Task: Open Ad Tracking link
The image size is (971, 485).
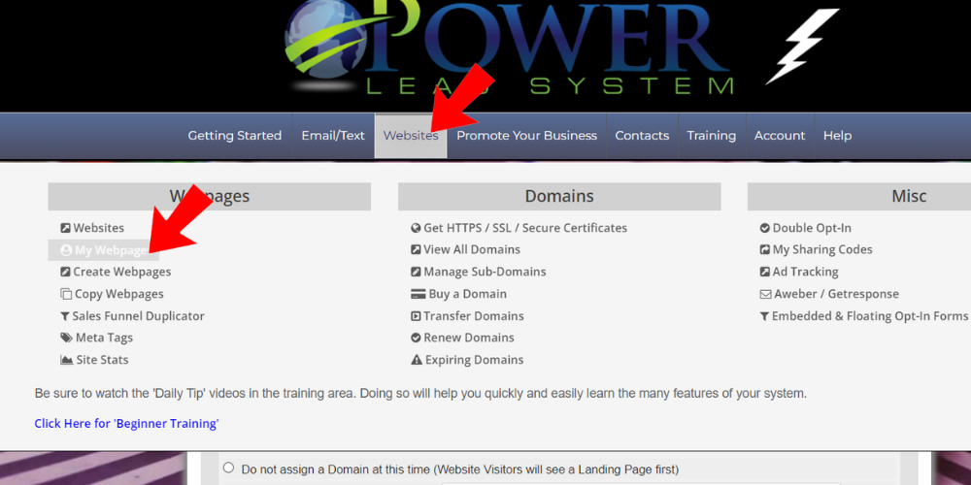Action: (x=806, y=273)
